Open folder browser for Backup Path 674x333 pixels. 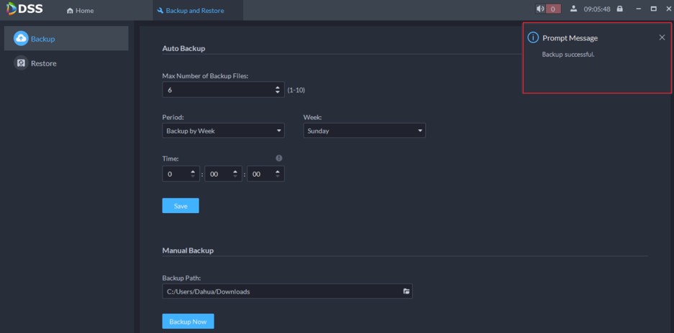coord(406,291)
